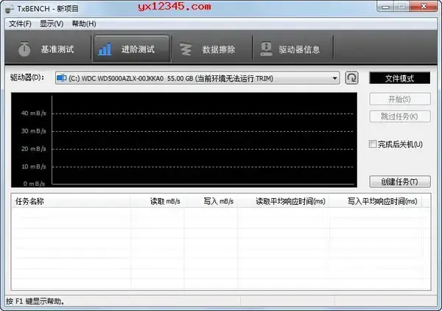Click the 30 mB/s axis label

pos(34,131)
